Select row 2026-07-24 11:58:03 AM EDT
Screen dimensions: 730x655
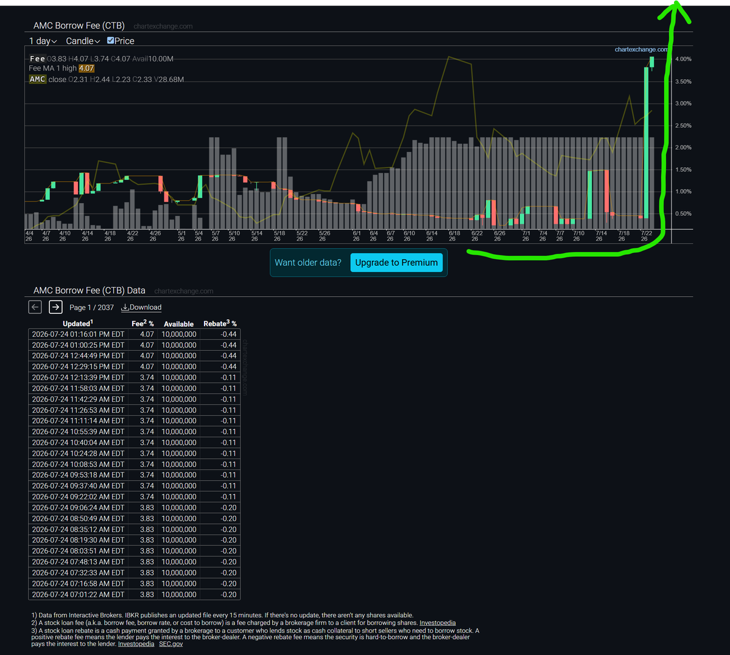point(134,389)
